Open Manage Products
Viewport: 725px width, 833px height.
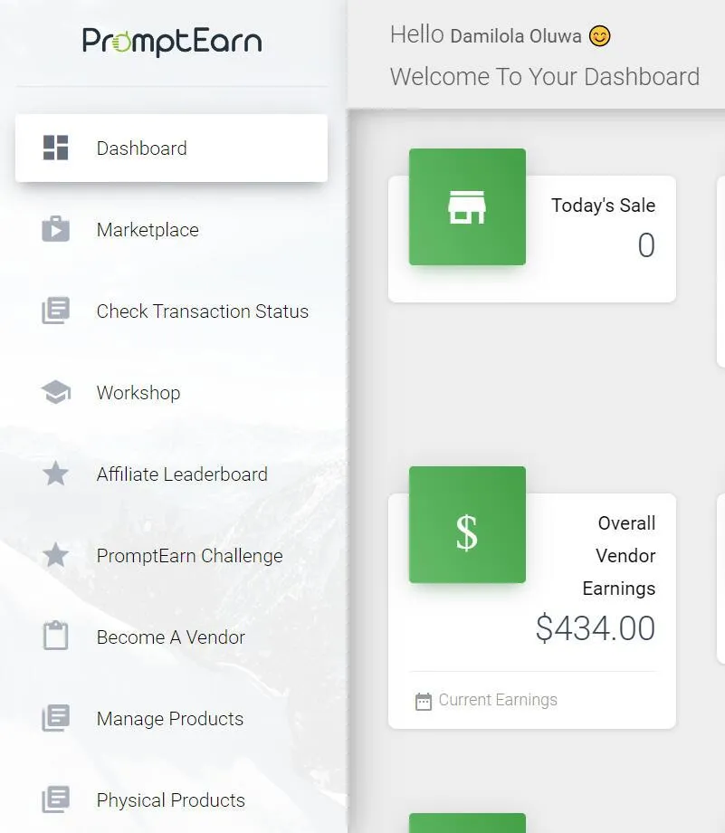click(171, 718)
